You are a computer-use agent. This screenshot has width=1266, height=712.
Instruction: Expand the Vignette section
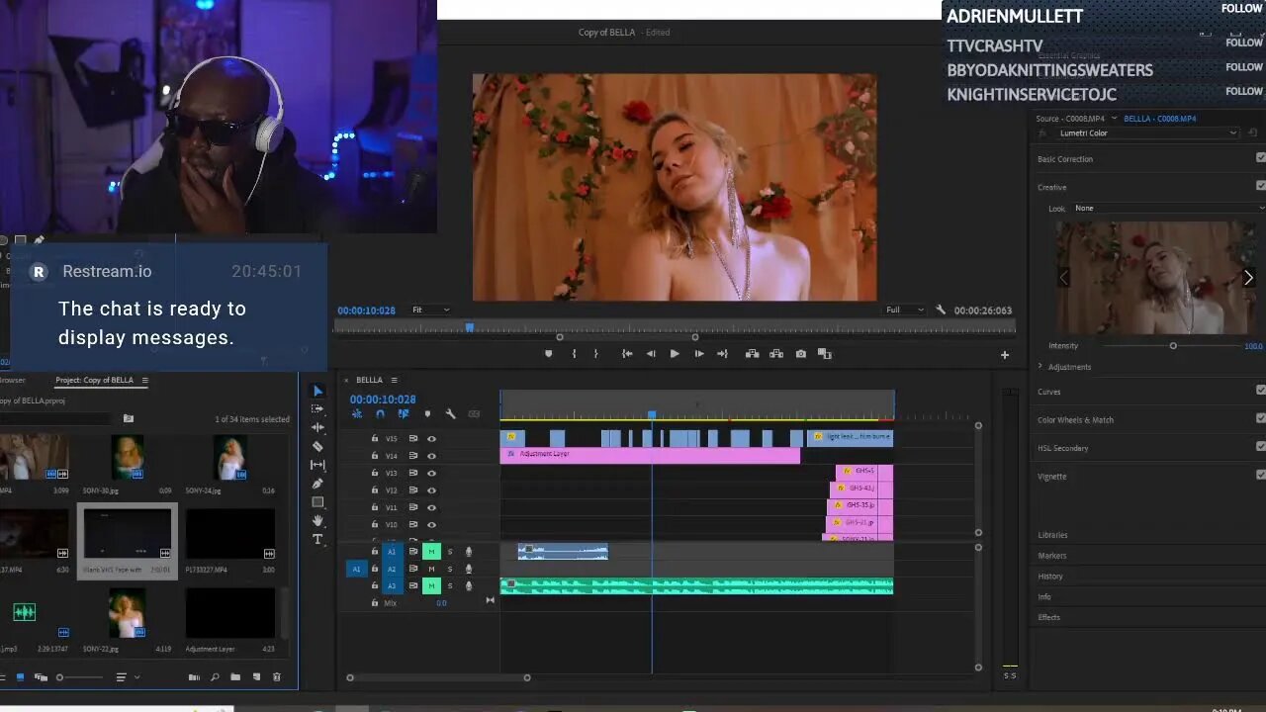tap(1051, 476)
